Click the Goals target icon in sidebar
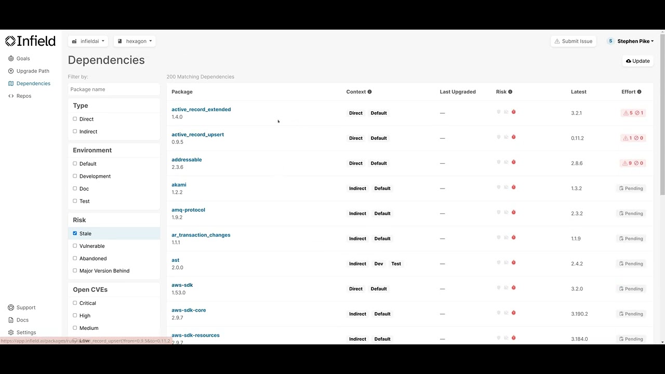The image size is (665, 374). (11, 59)
